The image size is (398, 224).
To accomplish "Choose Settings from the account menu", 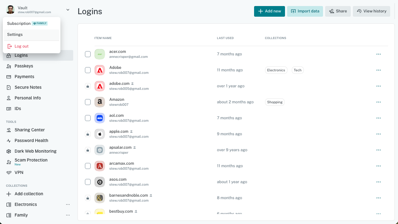I will [15, 34].
